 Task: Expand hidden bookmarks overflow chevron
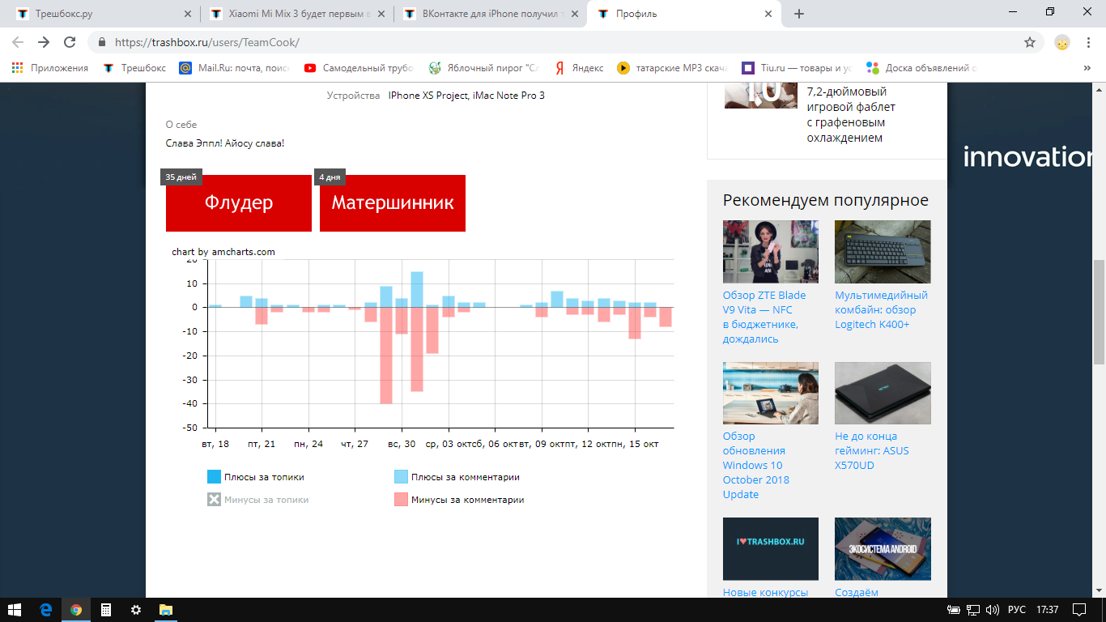coord(1087,68)
